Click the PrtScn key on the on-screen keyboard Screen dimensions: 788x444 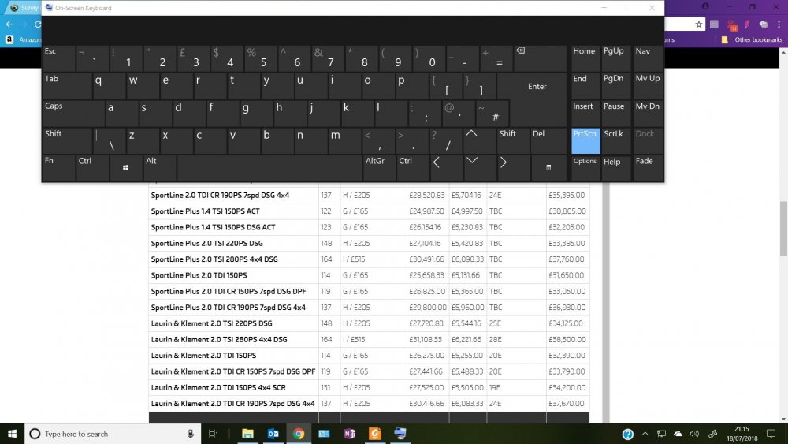[x=585, y=141]
